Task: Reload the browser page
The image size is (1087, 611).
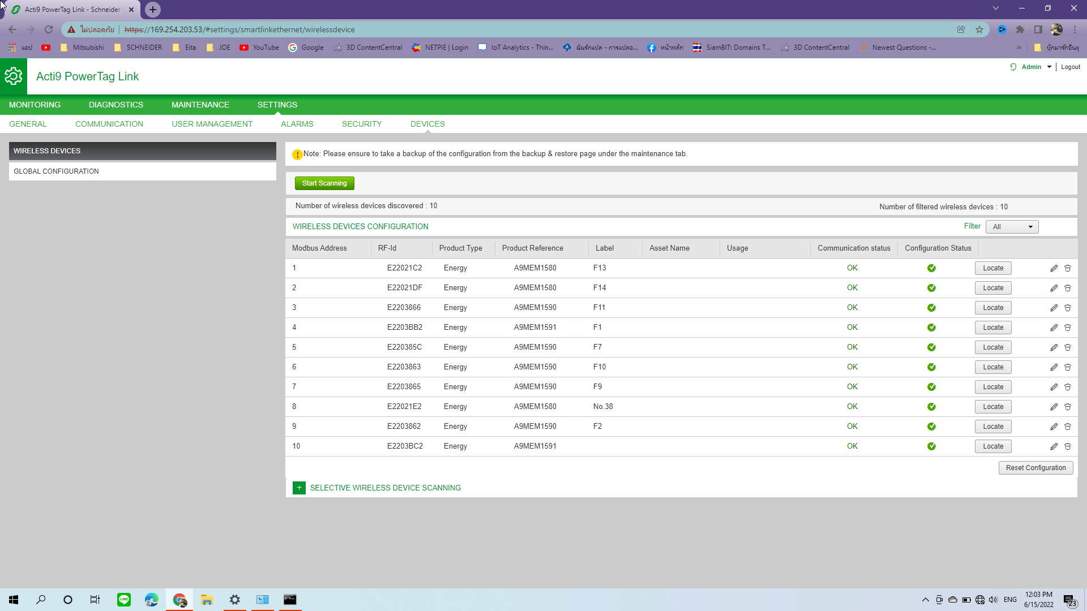Action: point(49,29)
